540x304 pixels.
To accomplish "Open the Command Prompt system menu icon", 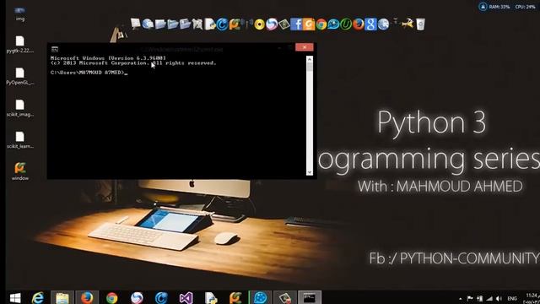I will 54,49.
